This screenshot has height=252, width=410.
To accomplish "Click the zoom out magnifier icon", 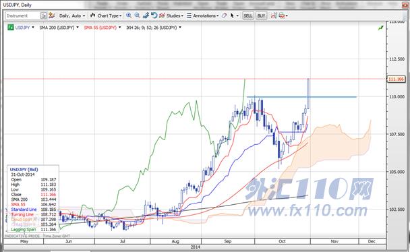I will coord(137,15).
